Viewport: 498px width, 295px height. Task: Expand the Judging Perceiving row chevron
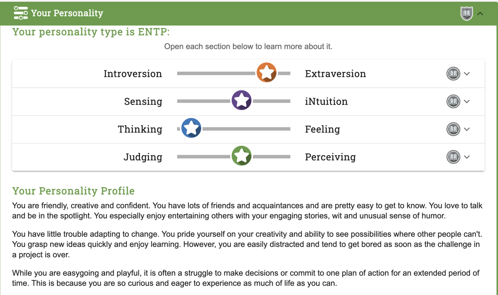[x=467, y=157]
